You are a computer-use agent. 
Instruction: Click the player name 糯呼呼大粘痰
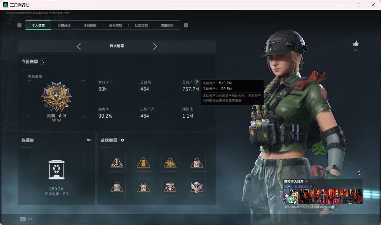294,181
